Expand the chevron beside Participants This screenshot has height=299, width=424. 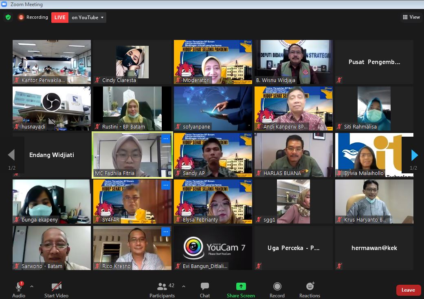point(183,287)
